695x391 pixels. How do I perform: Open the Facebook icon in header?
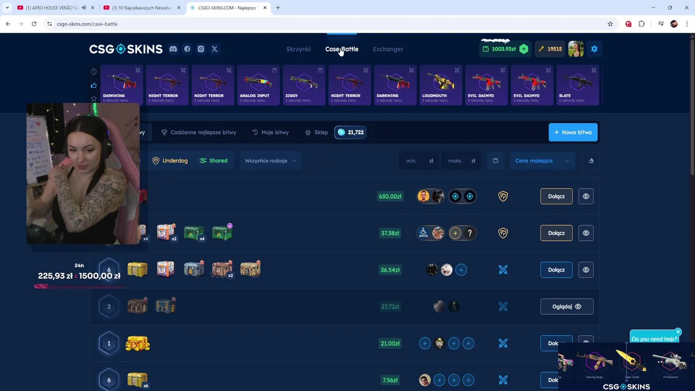[x=187, y=49]
